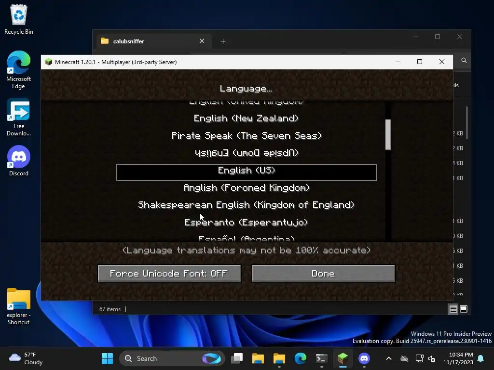Open the Terminal taskbar icon
This screenshot has height=370, width=494.
pyautogui.click(x=321, y=358)
